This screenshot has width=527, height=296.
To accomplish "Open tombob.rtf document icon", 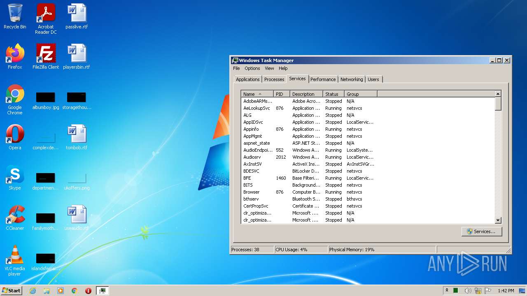I will (x=77, y=138).
